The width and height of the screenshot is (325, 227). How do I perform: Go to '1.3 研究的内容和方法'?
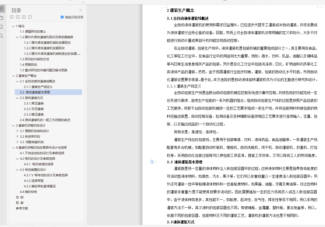pos(34,59)
